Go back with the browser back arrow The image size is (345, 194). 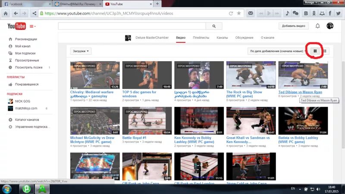point(16,13)
